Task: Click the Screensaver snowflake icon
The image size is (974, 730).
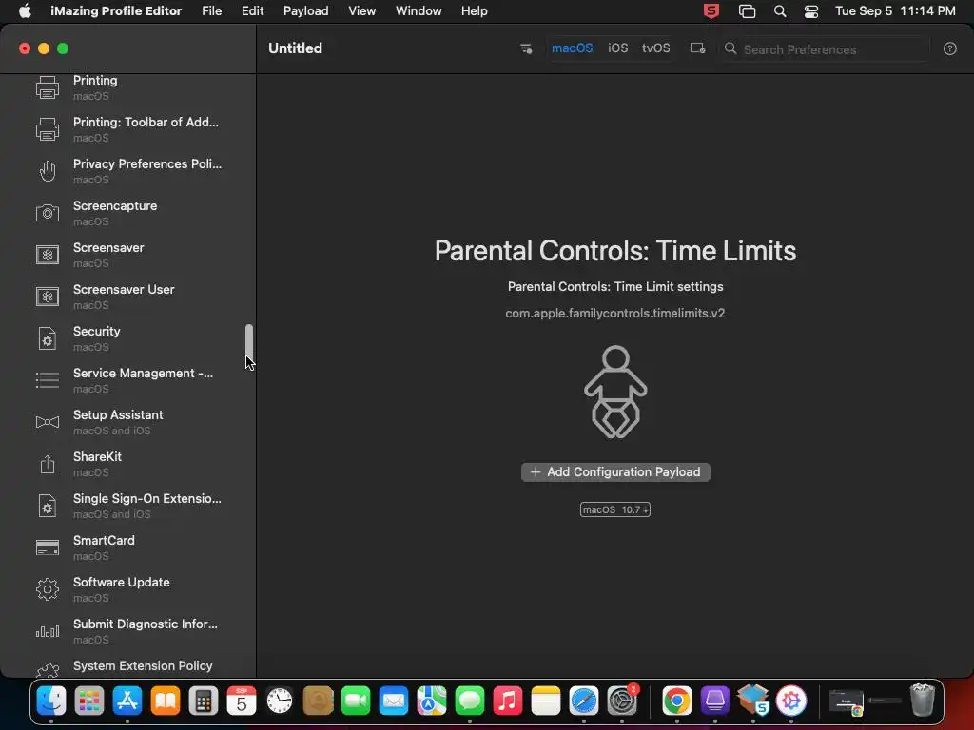Action: (48, 255)
